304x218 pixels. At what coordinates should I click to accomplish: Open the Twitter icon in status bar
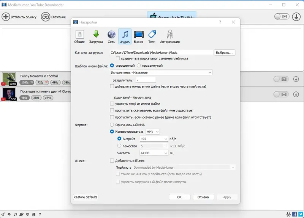301,214
